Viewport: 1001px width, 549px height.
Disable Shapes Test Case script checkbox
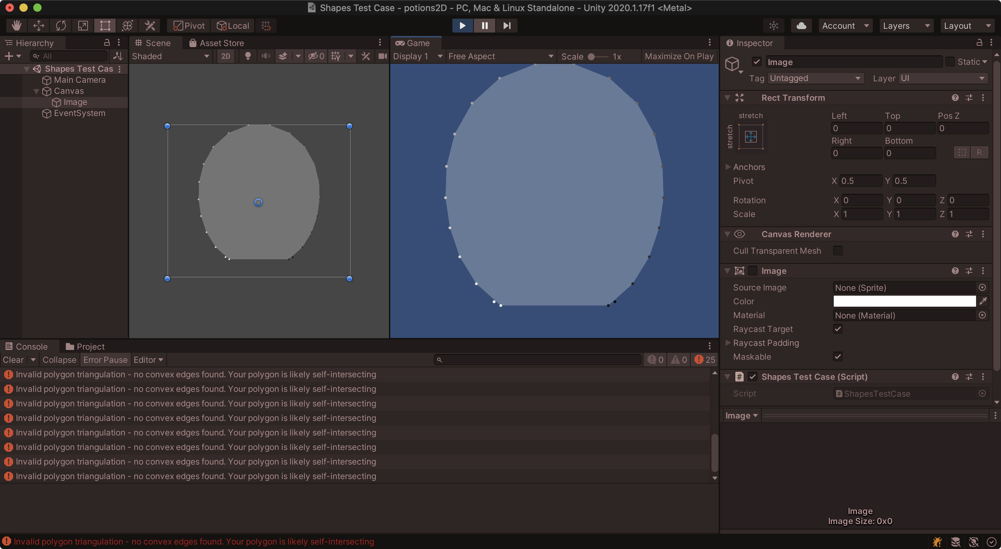click(x=753, y=377)
